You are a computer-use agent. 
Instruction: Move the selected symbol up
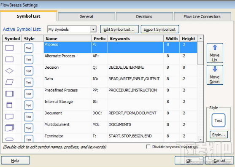pos(215,53)
